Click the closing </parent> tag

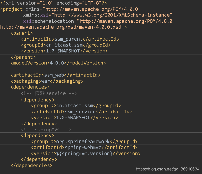pyautogui.click(x=23, y=57)
